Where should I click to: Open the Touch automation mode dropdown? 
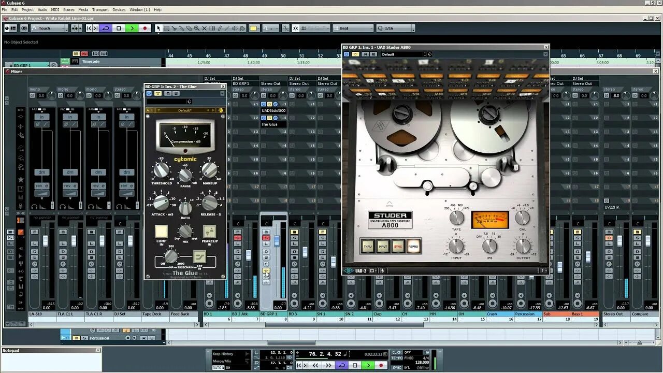(x=49, y=28)
